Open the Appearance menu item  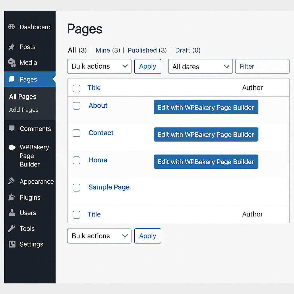[37, 181]
